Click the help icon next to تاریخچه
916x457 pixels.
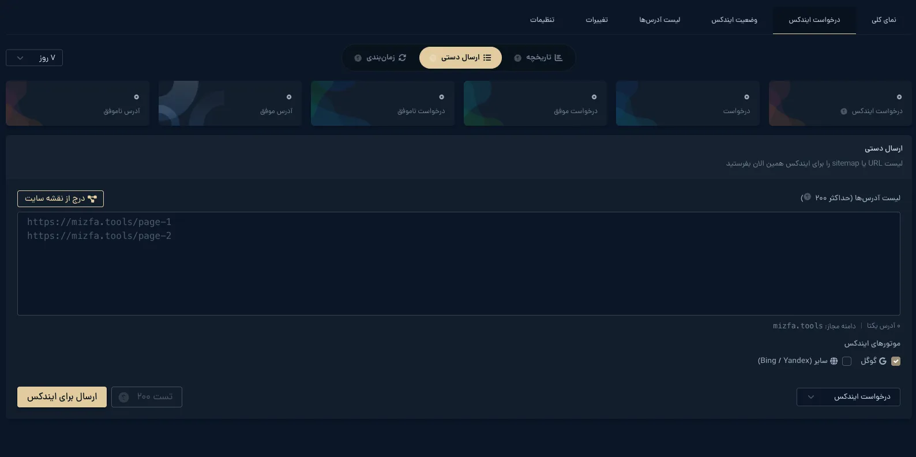click(x=517, y=58)
